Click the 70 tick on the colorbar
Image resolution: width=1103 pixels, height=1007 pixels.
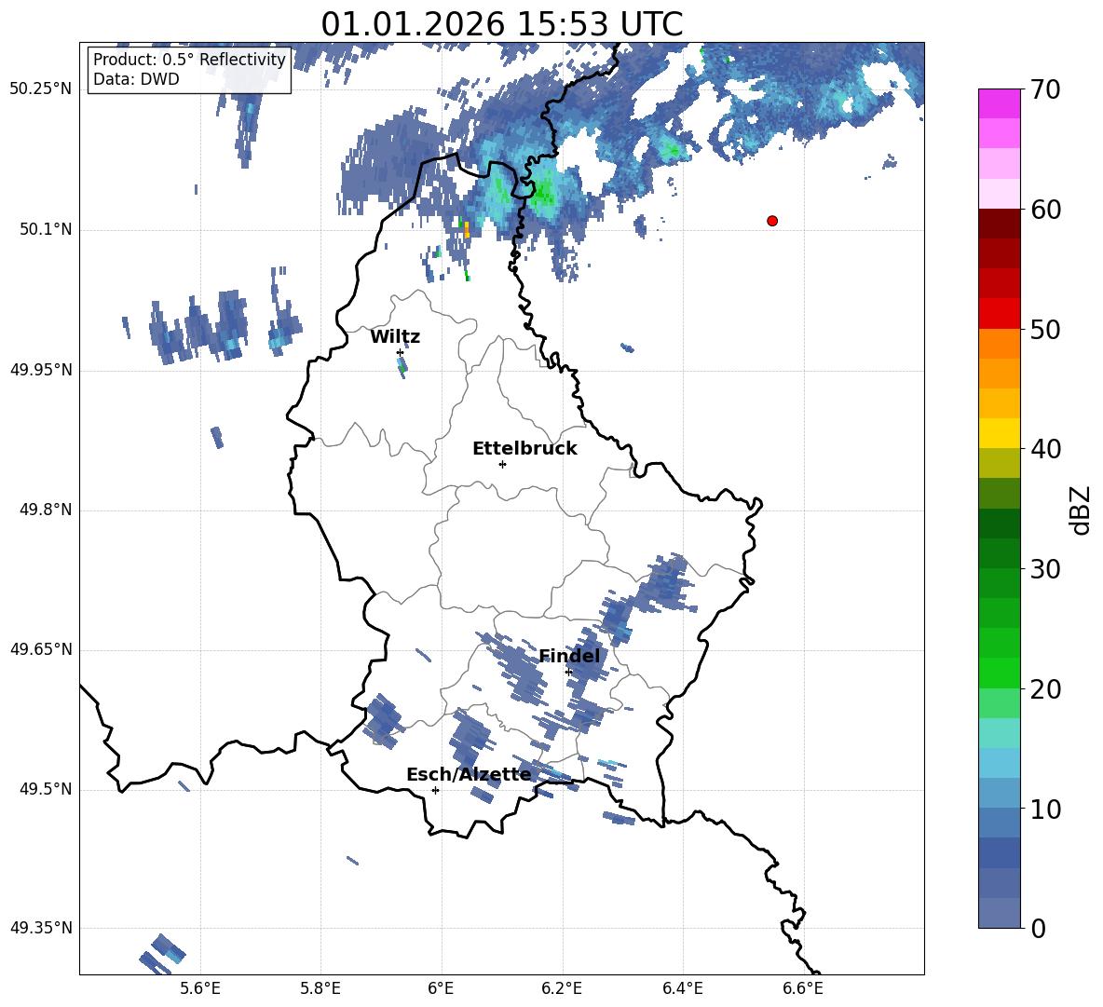point(1044,90)
